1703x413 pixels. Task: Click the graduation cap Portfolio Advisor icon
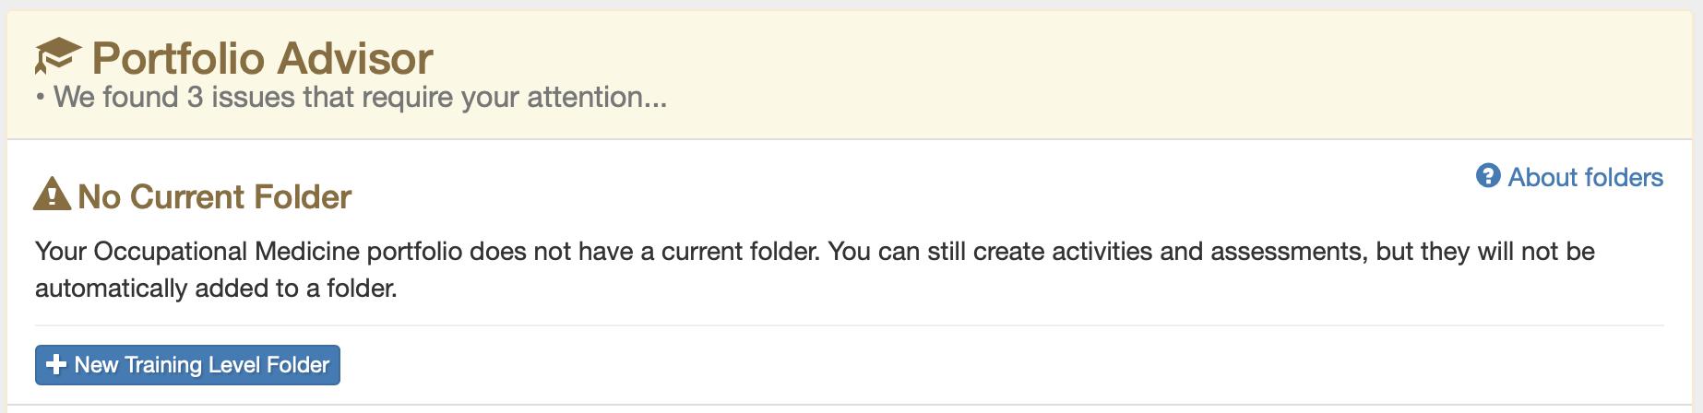click(x=58, y=56)
